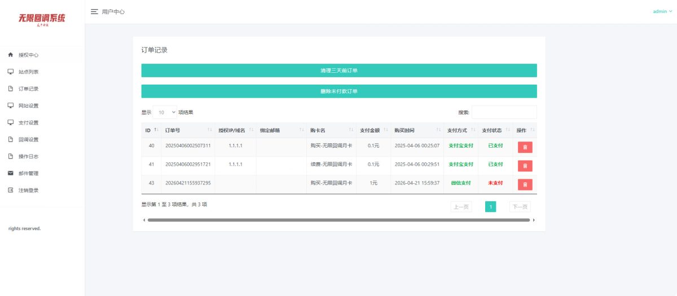Click the monitor icon next to 支付设置
The image size is (677, 296).
point(10,122)
